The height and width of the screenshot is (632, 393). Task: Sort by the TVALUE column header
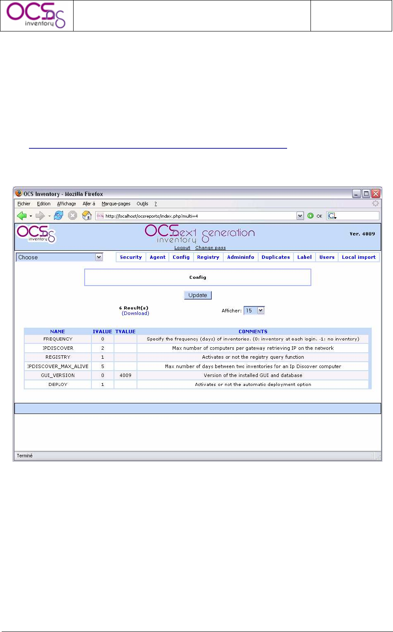click(x=125, y=332)
